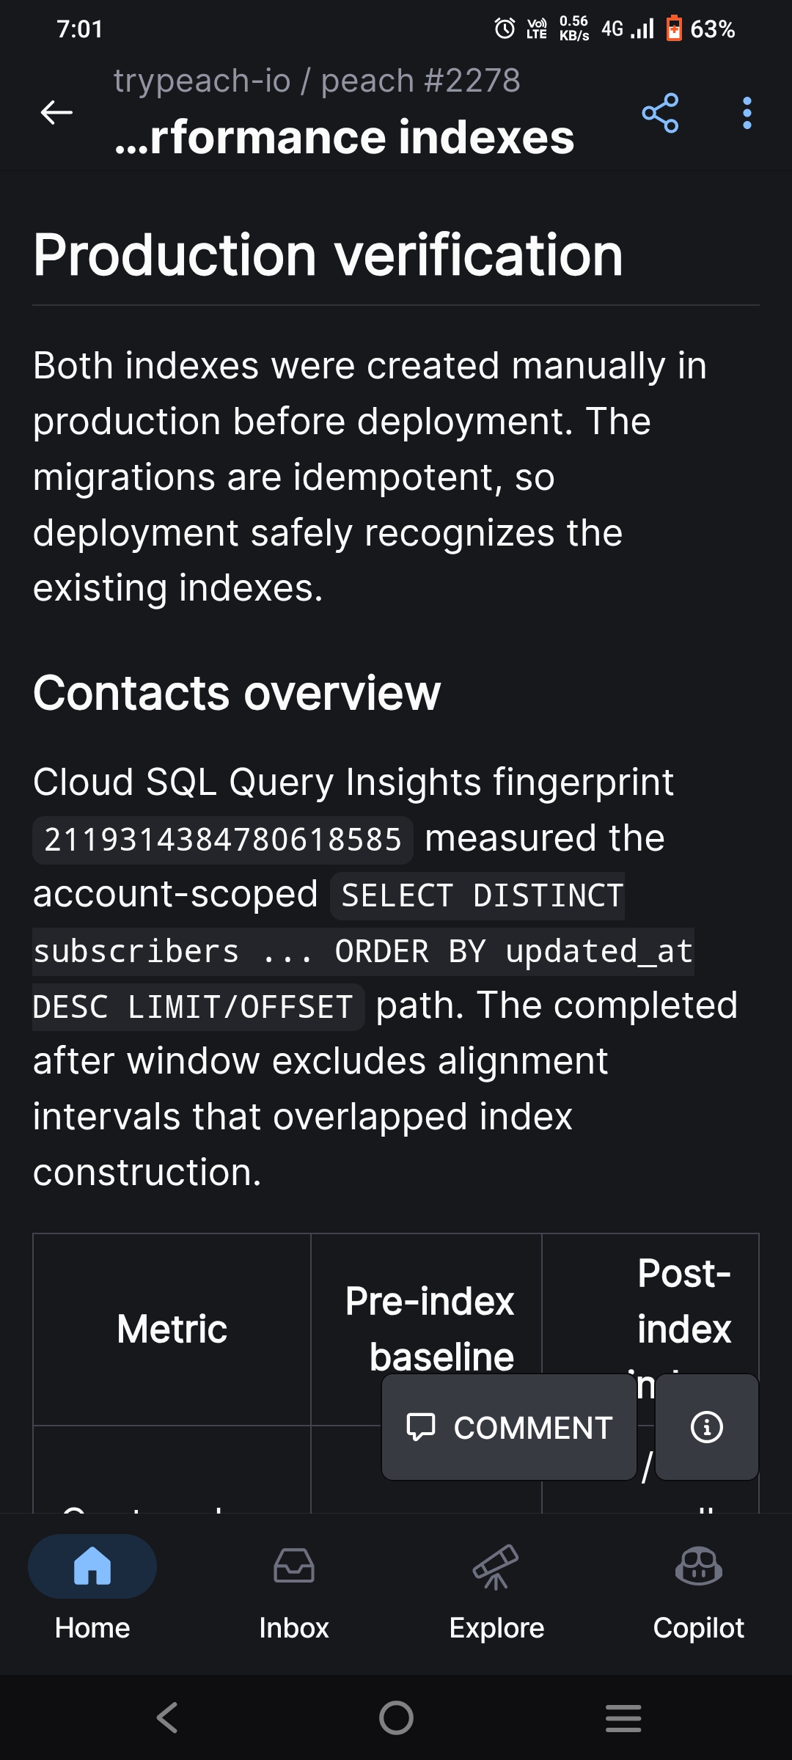
Task: Tap the battery icon in status bar
Action: pyautogui.click(x=674, y=29)
